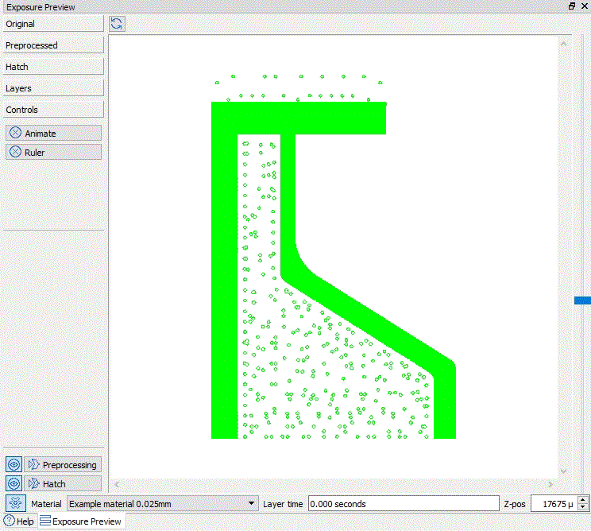This screenshot has height=531, width=591.
Task: Expand the Hatch section header
Action: [x=53, y=67]
